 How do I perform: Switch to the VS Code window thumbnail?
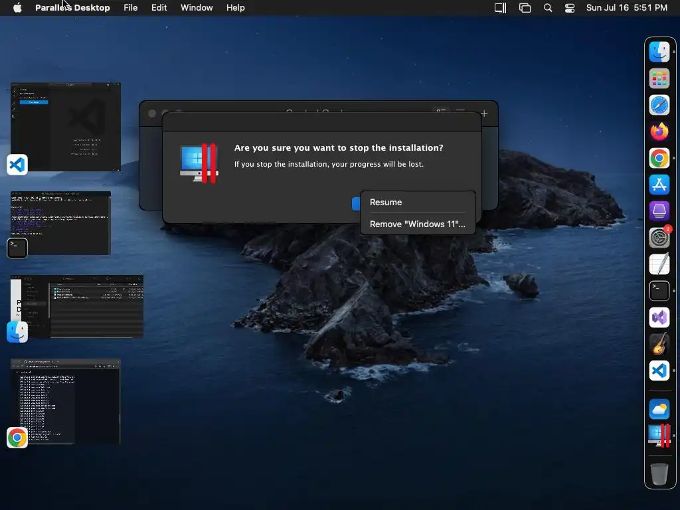[x=66, y=127]
